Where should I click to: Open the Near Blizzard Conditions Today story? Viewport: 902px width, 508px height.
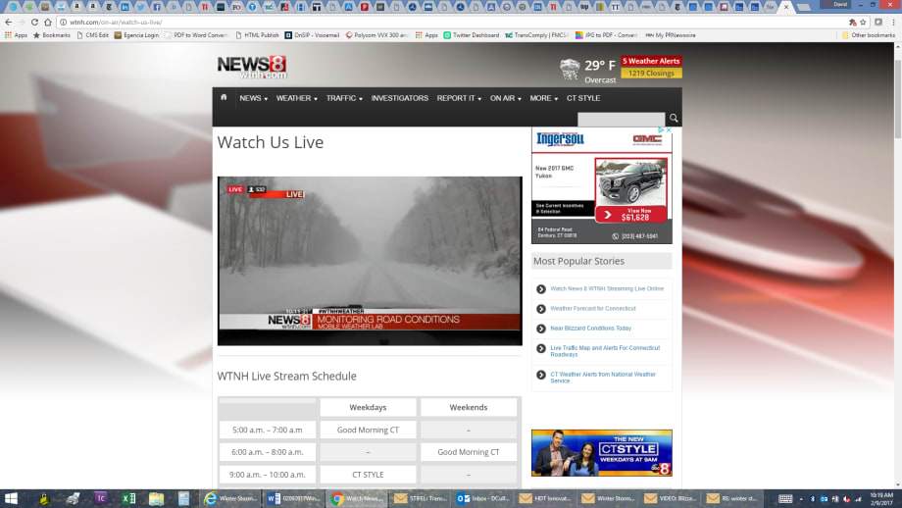[590, 328]
